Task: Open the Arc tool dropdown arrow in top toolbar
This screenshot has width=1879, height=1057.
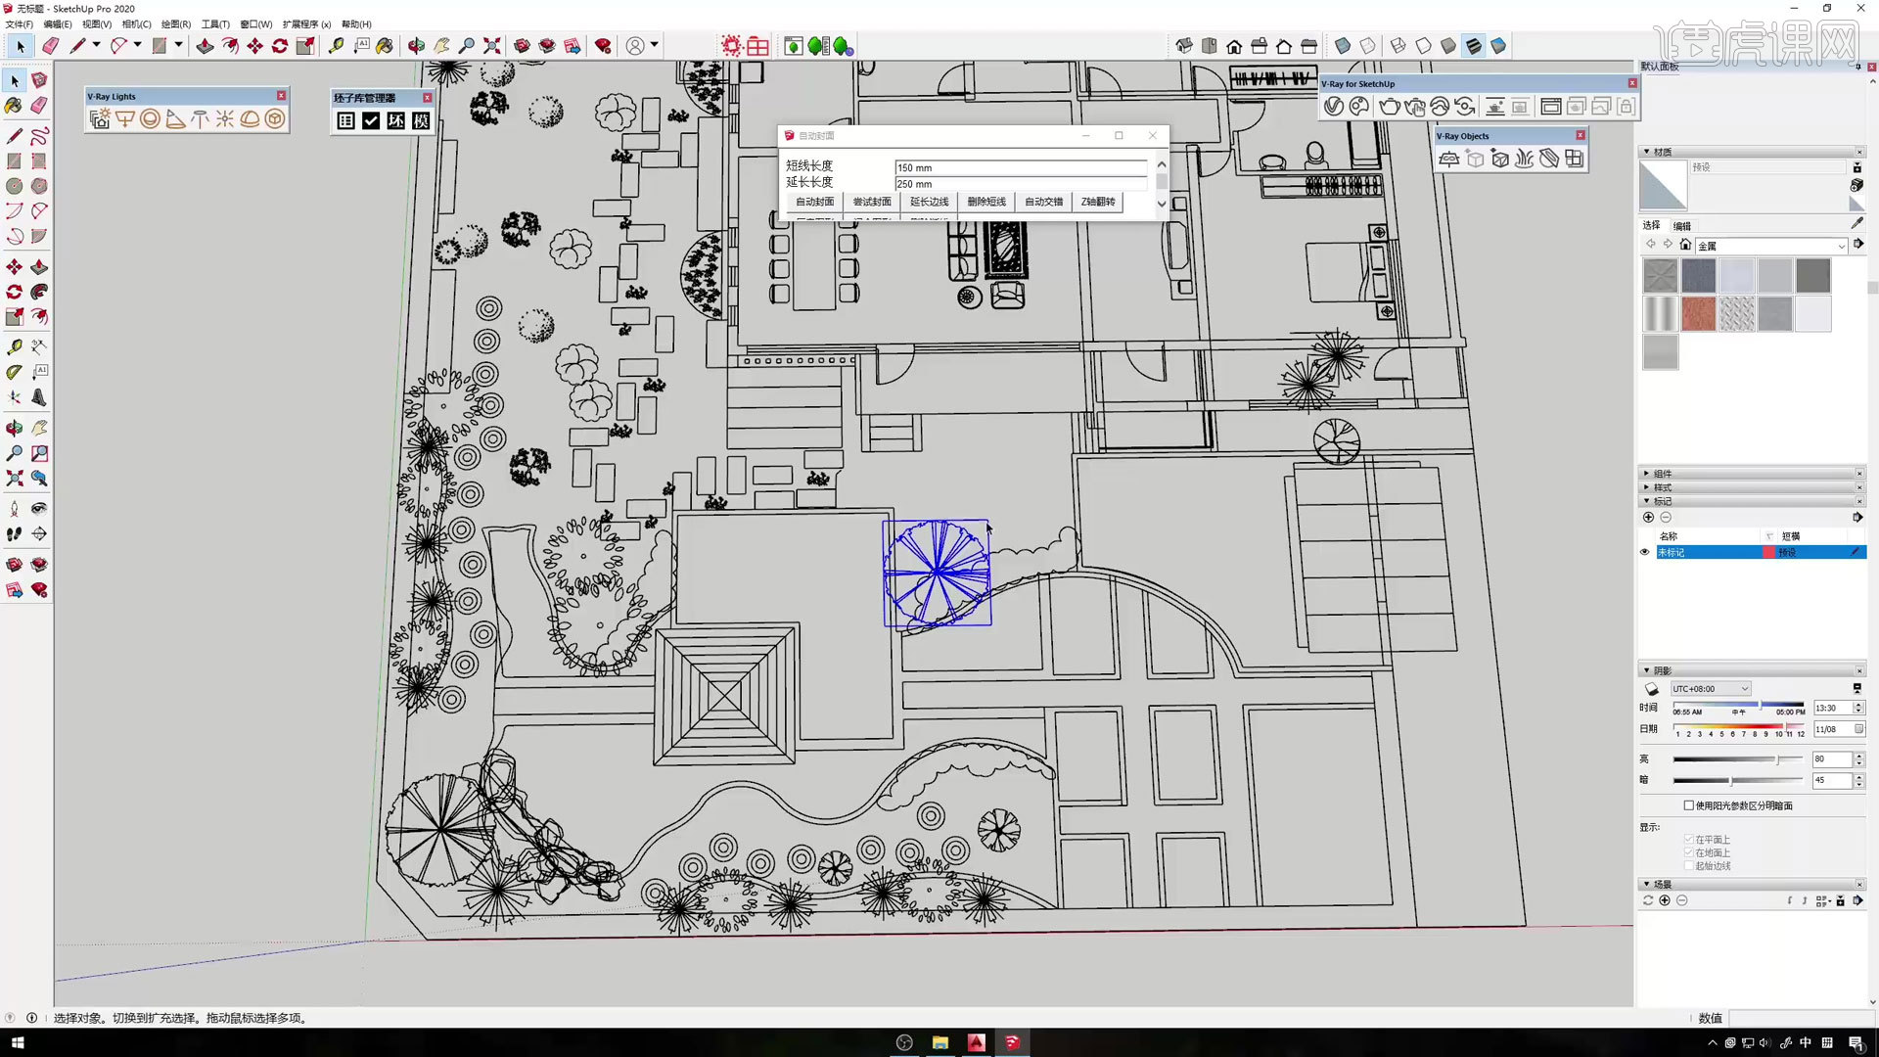Action: [137, 45]
